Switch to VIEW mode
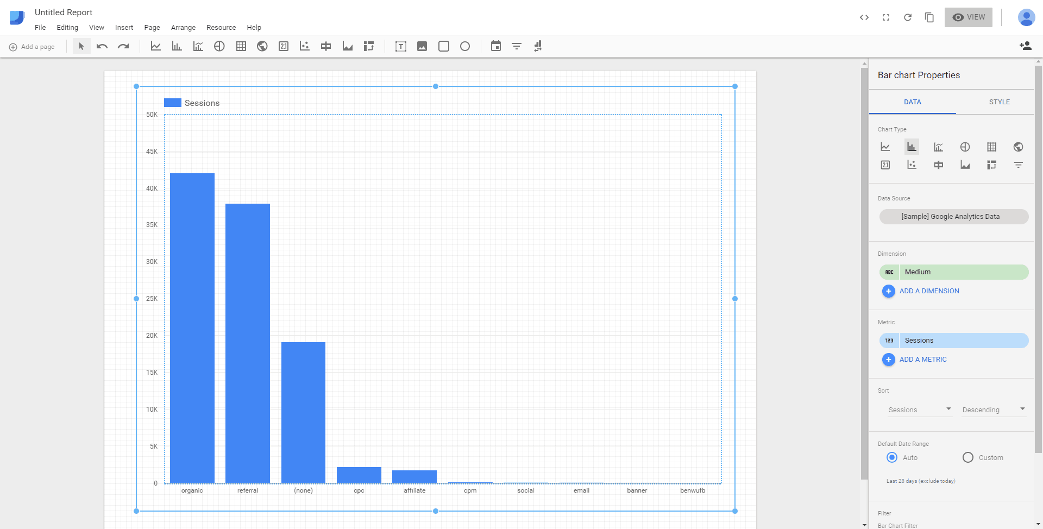 pyautogui.click(x=969, y=17)
